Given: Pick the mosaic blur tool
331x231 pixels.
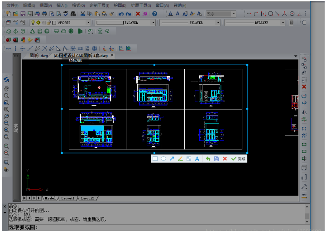Looking at the screenshot, I should click(x=188, y=159).
